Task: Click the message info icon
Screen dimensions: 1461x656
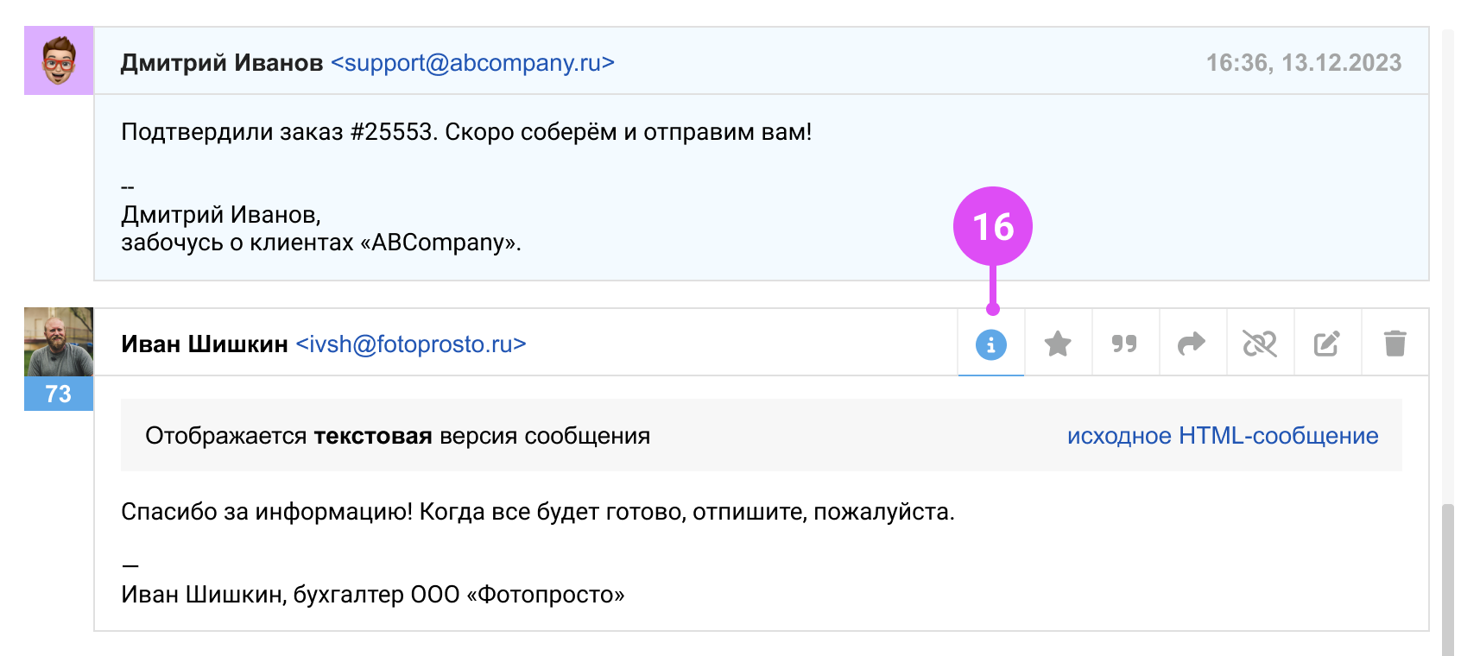Action: [990, 344]
